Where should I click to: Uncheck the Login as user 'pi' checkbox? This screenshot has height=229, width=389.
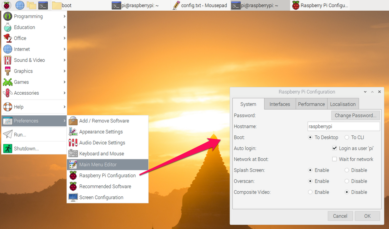335,148
